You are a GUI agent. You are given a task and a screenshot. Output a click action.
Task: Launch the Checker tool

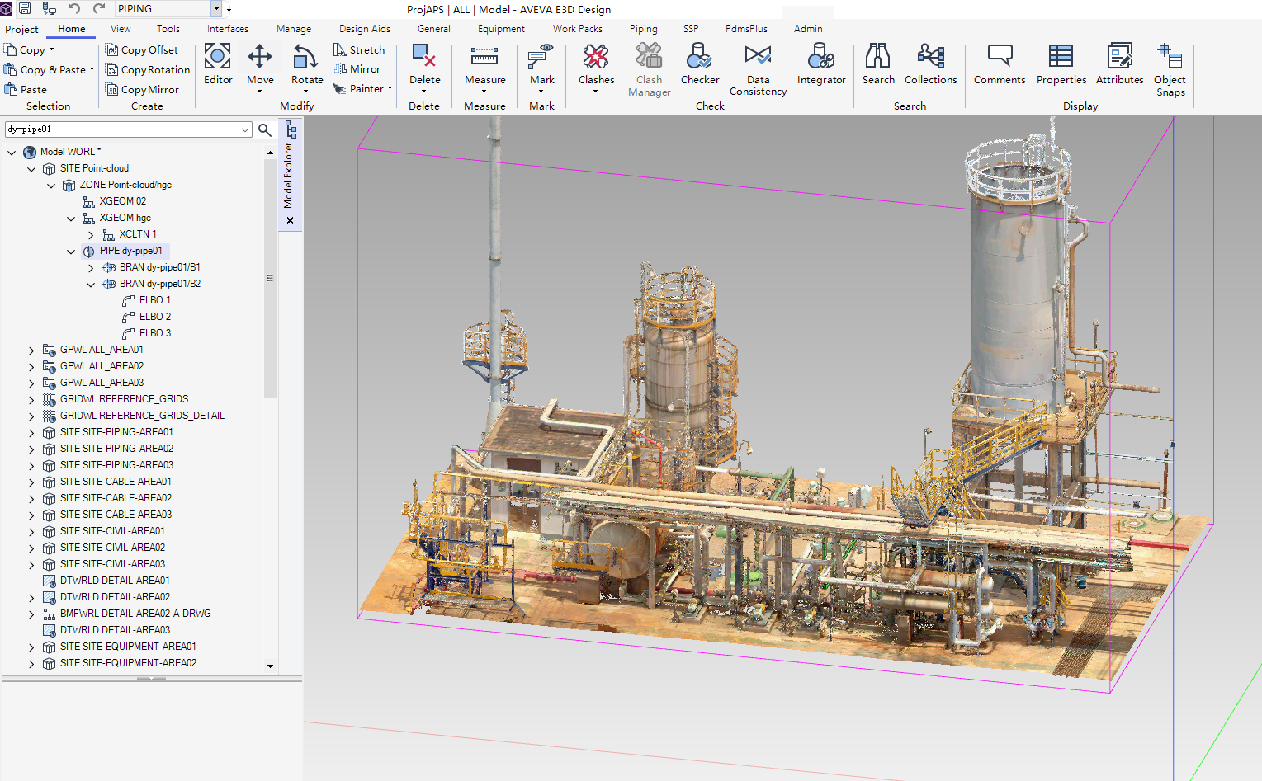coord(700,64)
